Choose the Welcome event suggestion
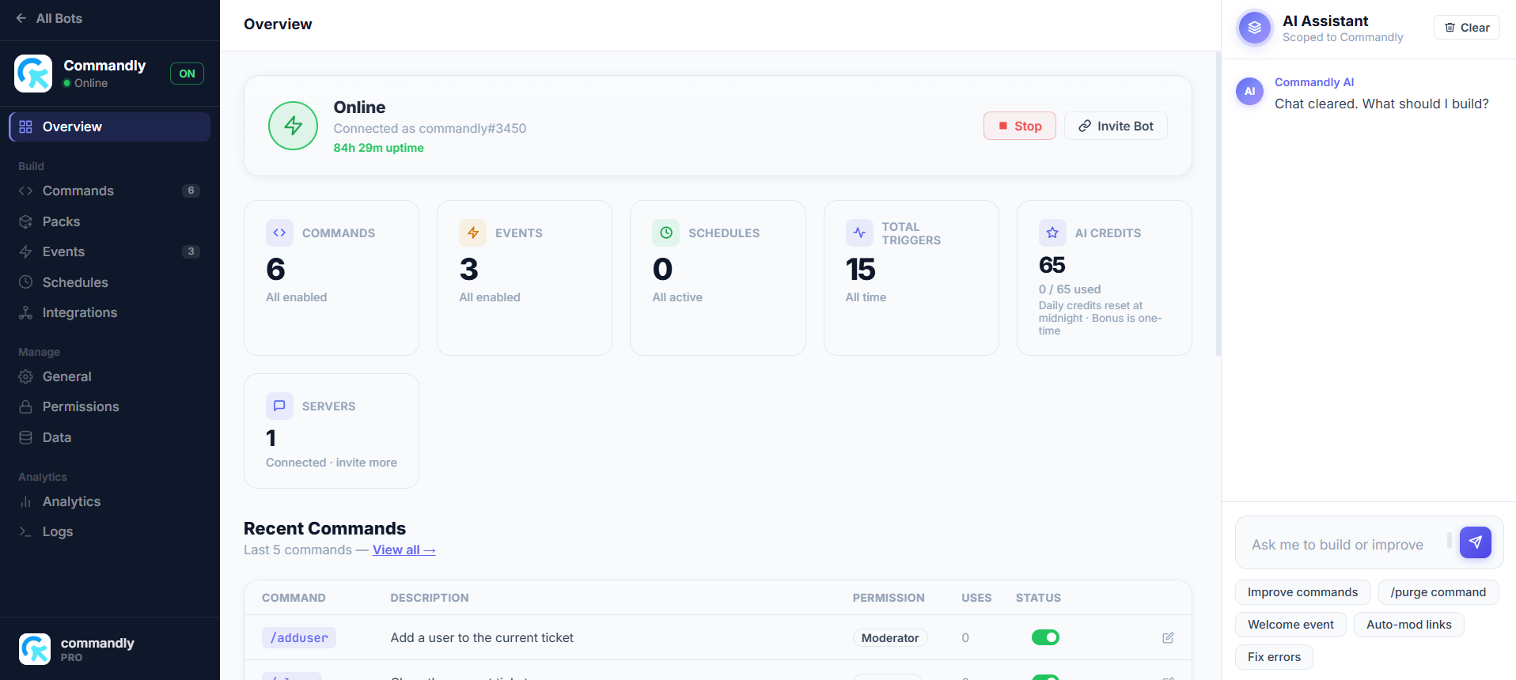 [x=1290, y=625]
